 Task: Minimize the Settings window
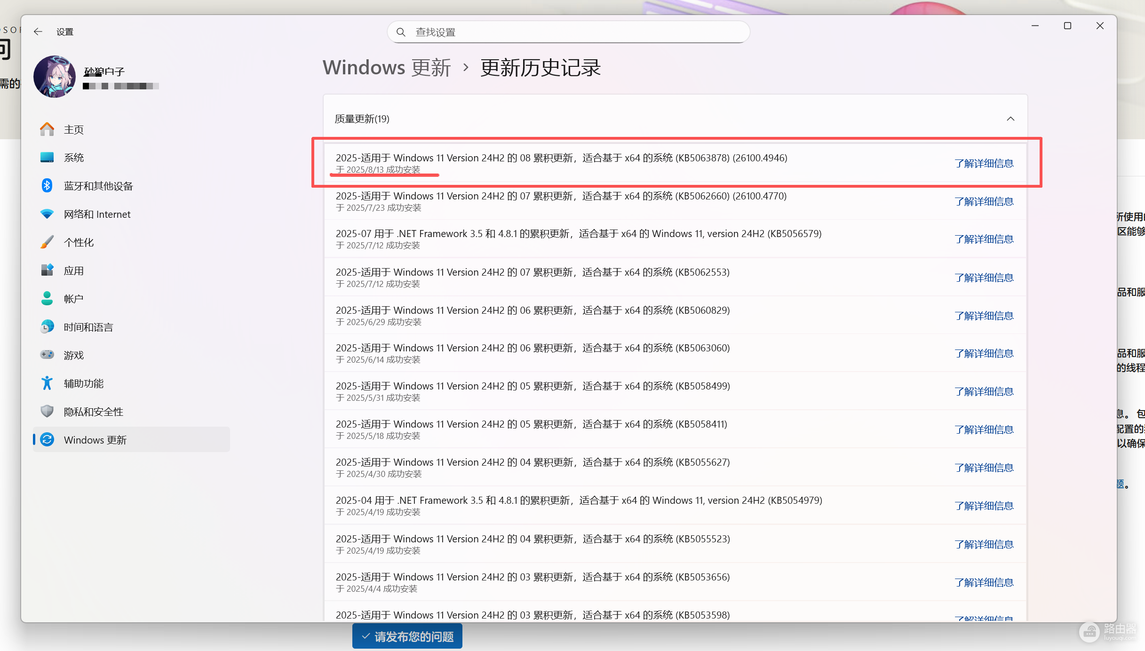[x=1035, y=26]
